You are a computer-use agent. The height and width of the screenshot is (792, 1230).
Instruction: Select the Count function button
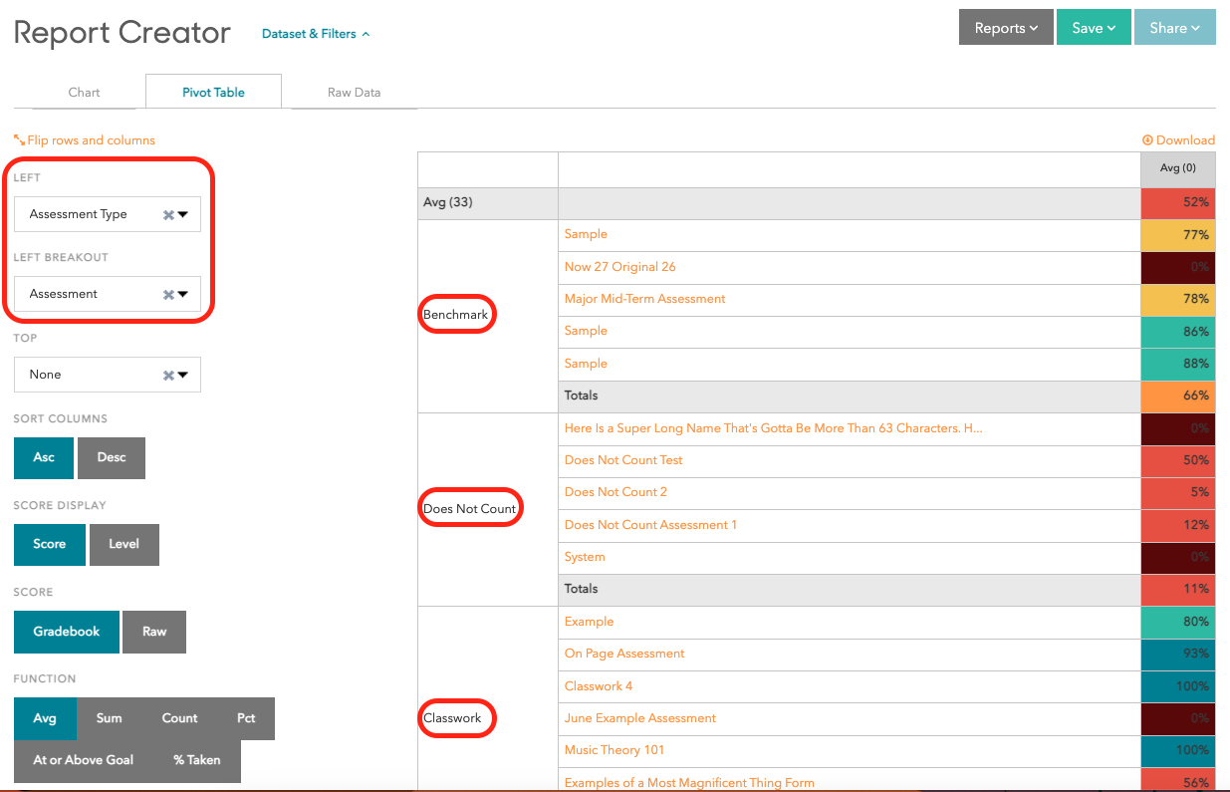179,718
